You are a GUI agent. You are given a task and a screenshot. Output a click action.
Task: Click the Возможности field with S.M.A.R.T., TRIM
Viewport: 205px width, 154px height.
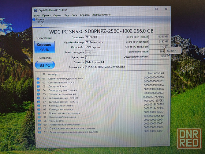click(x=127, y=67)
